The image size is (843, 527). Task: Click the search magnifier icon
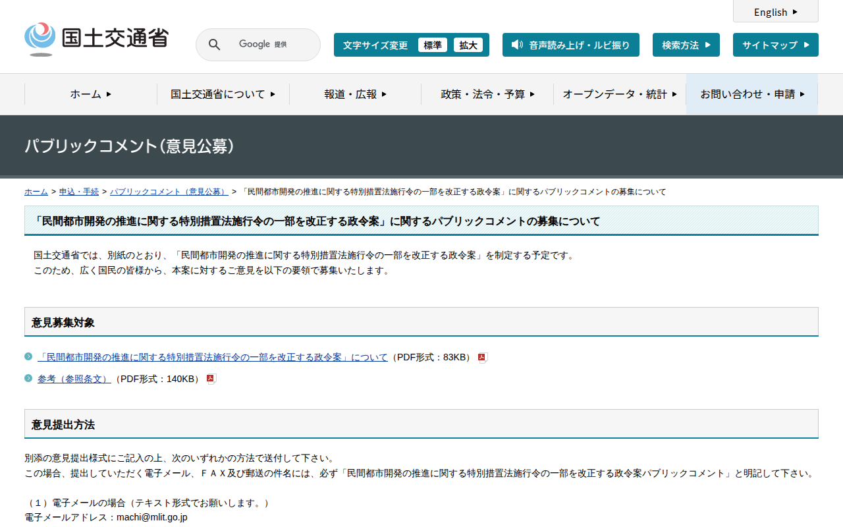[x=214, y=45]
